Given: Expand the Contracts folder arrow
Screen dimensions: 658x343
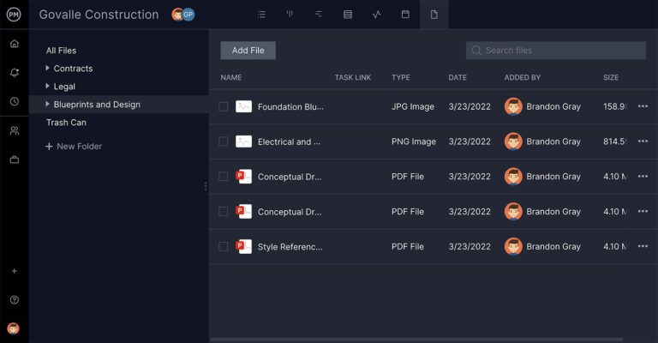Looking at the screenshot, I should coord(48,69).
